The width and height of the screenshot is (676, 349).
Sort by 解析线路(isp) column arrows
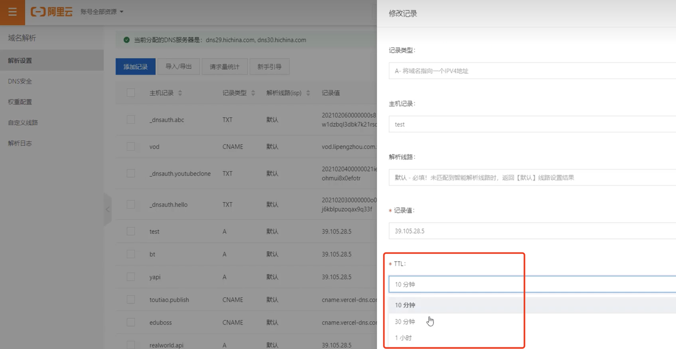[308, 93]
